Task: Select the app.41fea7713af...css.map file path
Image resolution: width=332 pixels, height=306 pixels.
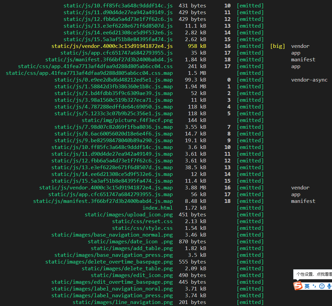Action: pos(89,73)
